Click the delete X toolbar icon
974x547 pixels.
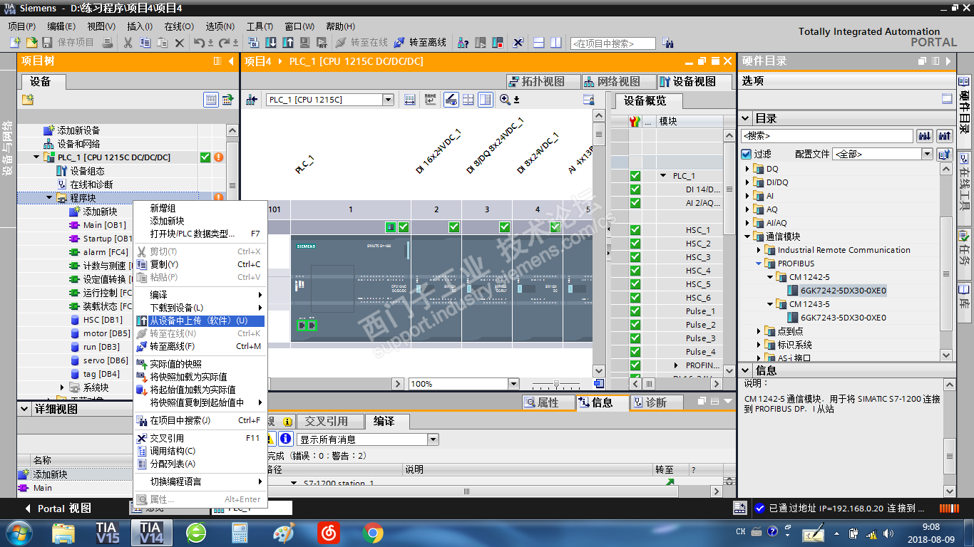point(180,43)
